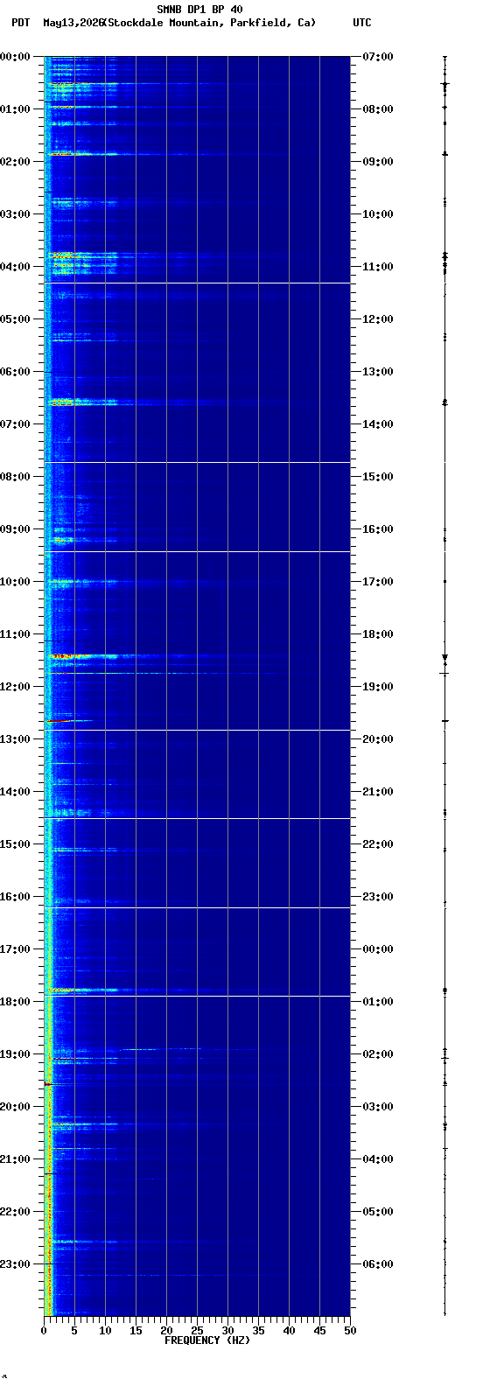Click the PDT time label "02:00"
The width and height of the screenshot is (483, 1386).
coord(15,162)
